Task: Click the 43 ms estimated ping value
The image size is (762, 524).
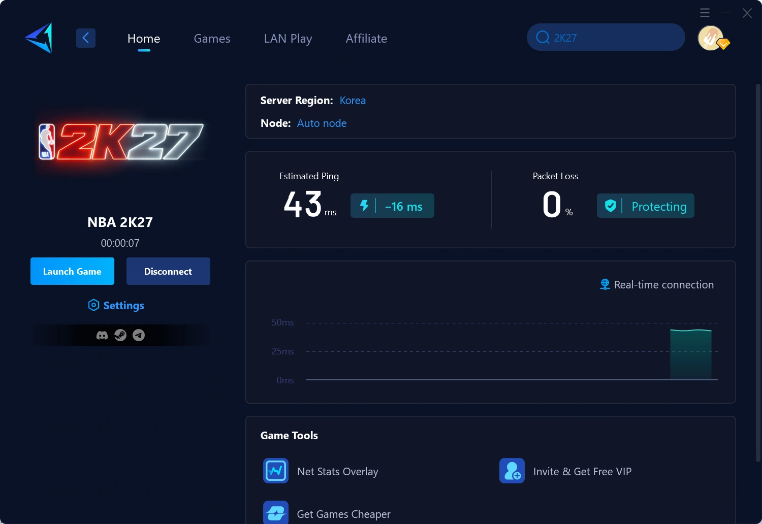Action: (310, 204)
